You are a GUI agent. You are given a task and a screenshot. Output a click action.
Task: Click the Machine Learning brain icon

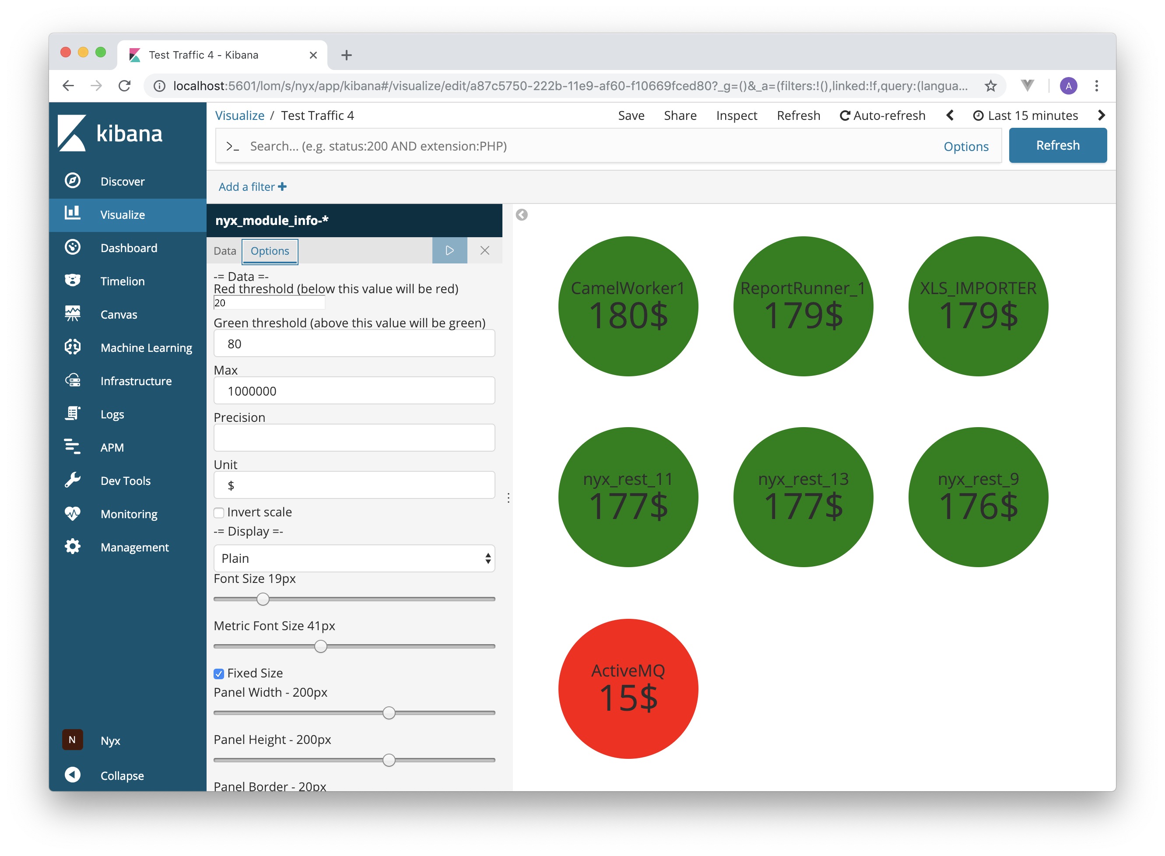coord(73,347)
